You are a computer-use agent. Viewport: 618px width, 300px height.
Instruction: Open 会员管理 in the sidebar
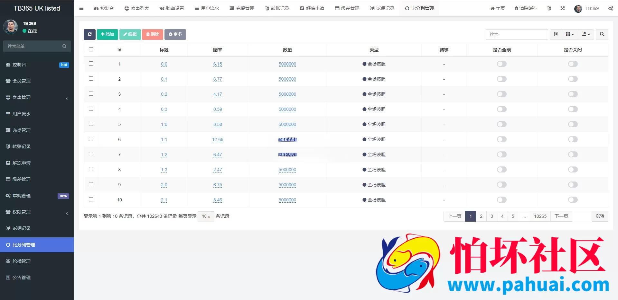[x=37, y=81]
